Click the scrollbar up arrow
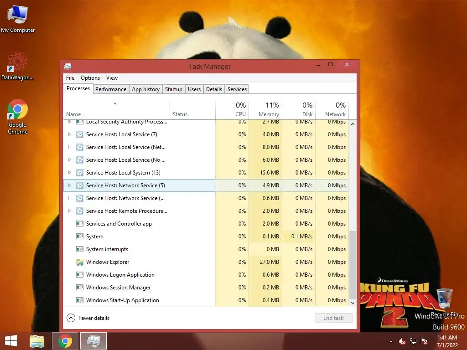467x350 pixels. (353, 124)
